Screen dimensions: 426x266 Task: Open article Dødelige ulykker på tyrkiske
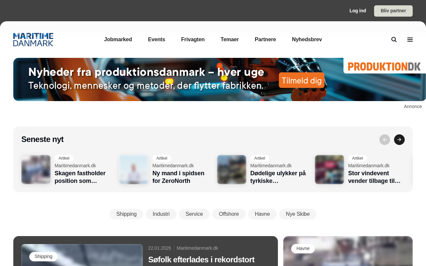[278, 177]
